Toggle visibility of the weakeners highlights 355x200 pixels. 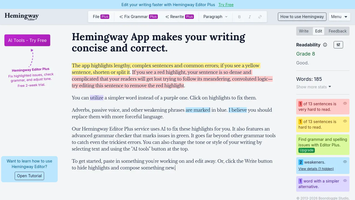[345, 162]
